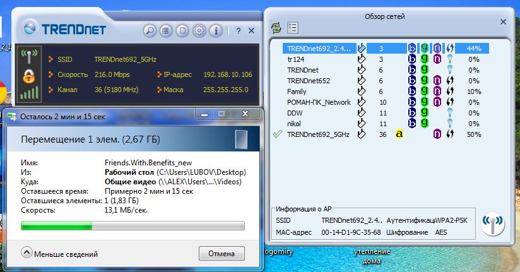Click the antenna status icon in TRENDnet panel
Image resolution: width=520 pixels, height=272 pixels.
pyautogui.click(x=29, y=57)
